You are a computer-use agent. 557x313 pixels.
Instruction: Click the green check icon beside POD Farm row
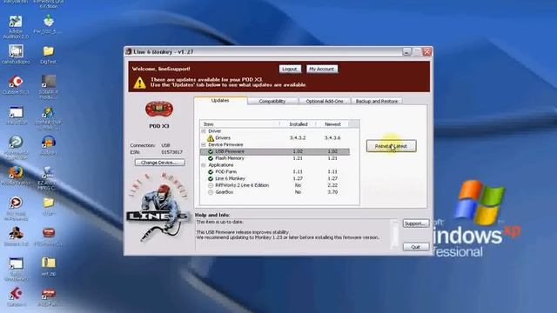[x=211, y=172]
